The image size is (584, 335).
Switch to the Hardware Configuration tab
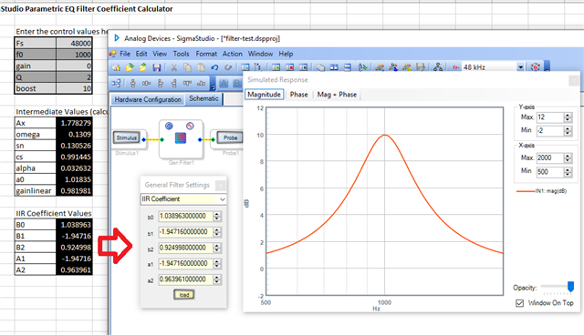pos(148,99)
